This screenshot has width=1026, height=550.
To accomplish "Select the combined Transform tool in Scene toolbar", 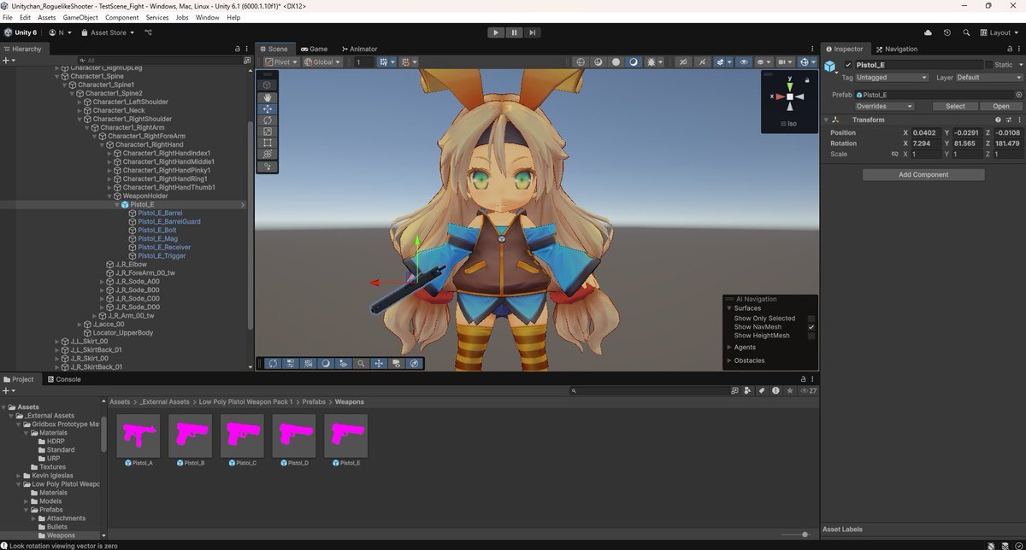I will 268,154.
